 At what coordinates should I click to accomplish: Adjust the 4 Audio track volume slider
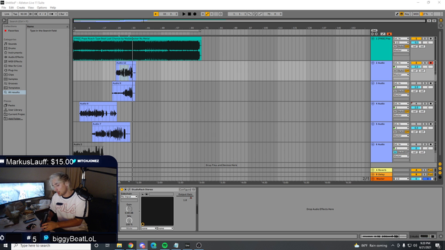[x=416, y=108]
